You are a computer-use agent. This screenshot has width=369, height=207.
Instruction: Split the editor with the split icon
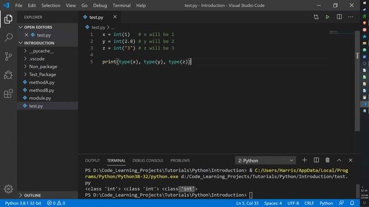[339, 17]
